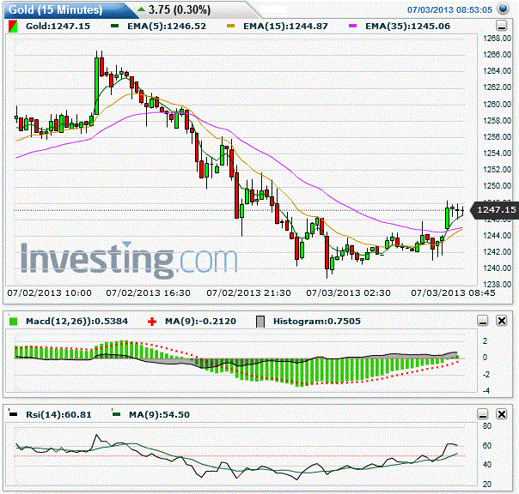Click the 07/03/2013 08:45 time axis label
Image resolution: width=519 pixels, height=494 pixels.
pyautogui.click(x=453, y=293)
